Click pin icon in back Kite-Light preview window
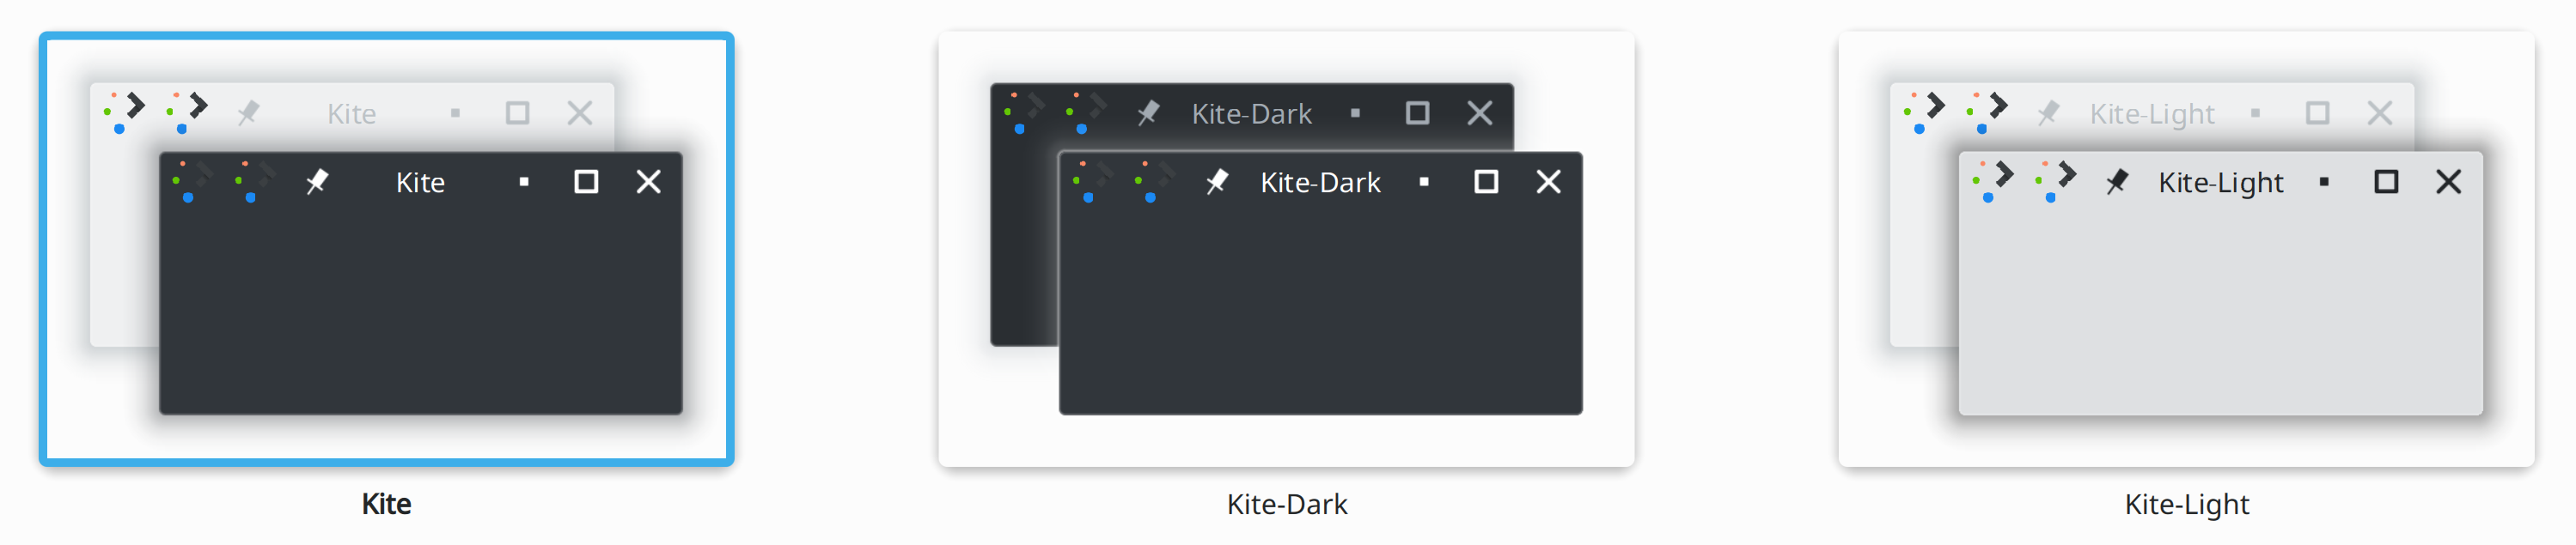Viewport: 2576px width, 545px height. 2048,112
